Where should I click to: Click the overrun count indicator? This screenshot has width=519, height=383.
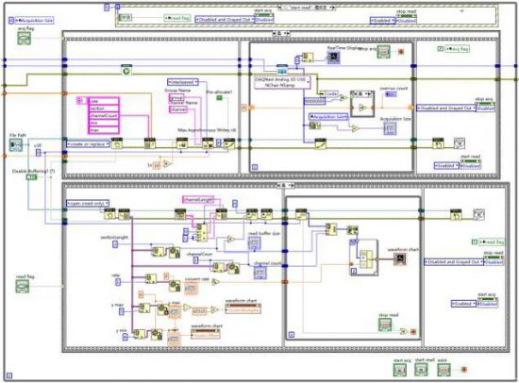[x=391, y=94]
